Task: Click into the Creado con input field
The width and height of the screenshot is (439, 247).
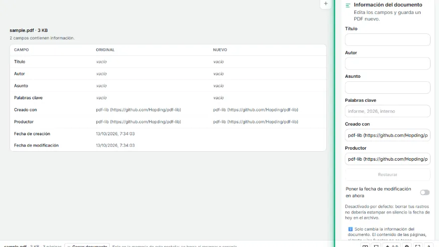Action: point(388,135)
